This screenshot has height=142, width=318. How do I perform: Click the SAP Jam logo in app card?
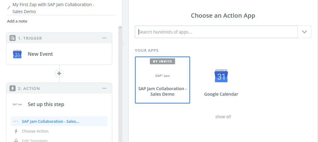click(x=162, y=76)
